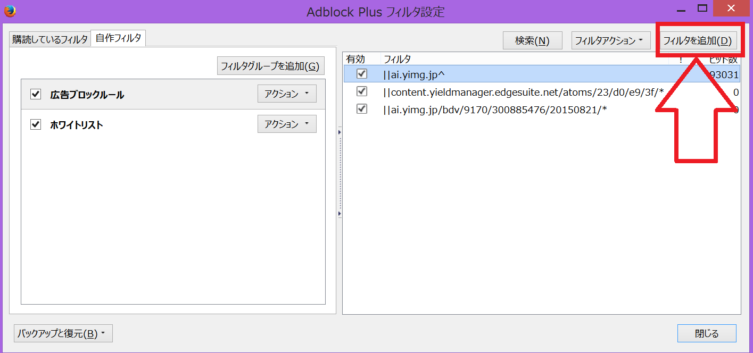Minimize the Adblock Plus フィルタ設定 window

[x=681, y=10]
